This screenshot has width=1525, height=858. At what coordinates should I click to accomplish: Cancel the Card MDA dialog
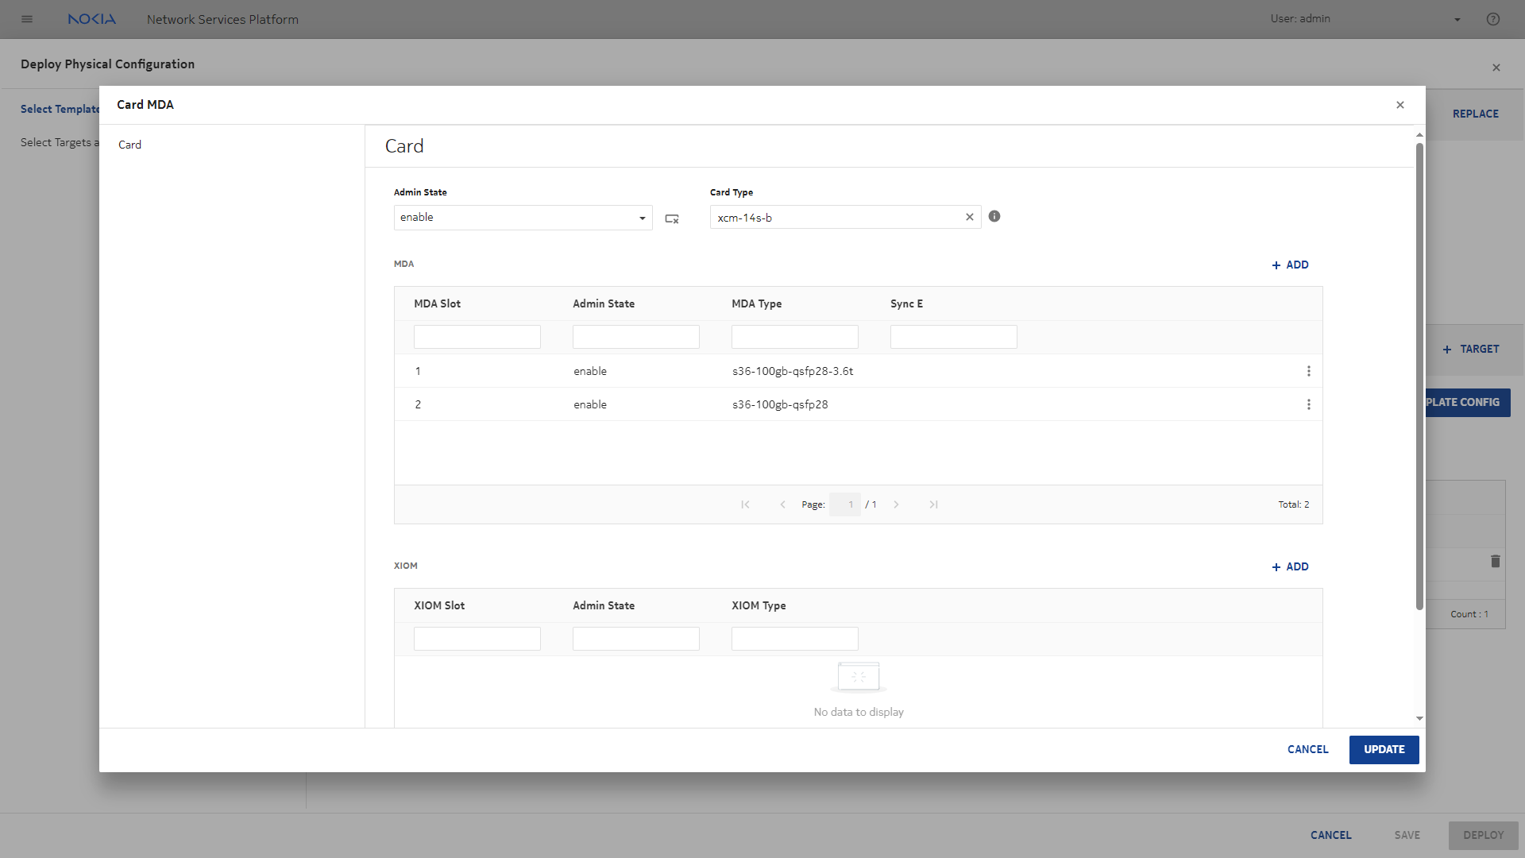pos(1307,749)
